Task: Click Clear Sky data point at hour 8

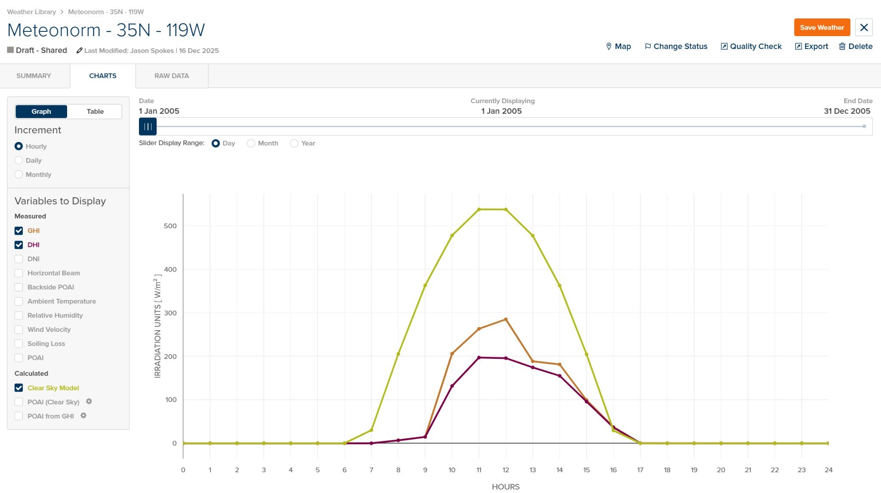Action: (398, 354)
